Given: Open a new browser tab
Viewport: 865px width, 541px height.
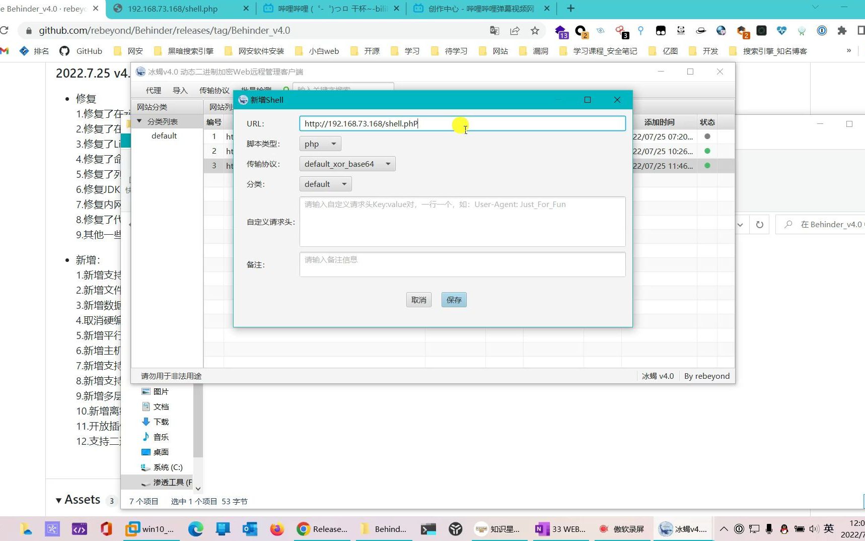Looking at the screenshot, I should [x=570, y=9].
